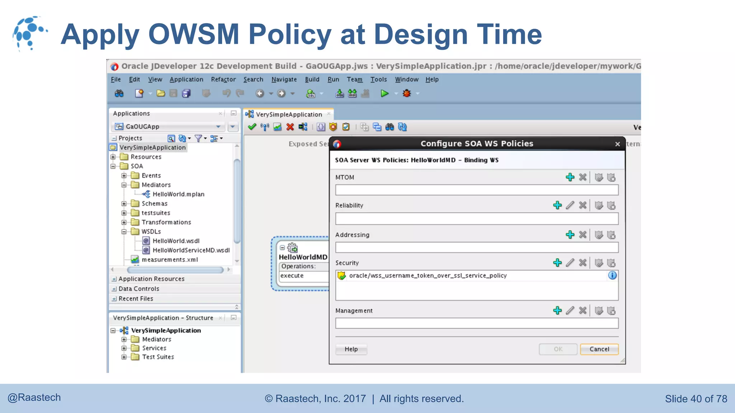
Task: Click the red Debug bug icon
Action: [407, 94]
